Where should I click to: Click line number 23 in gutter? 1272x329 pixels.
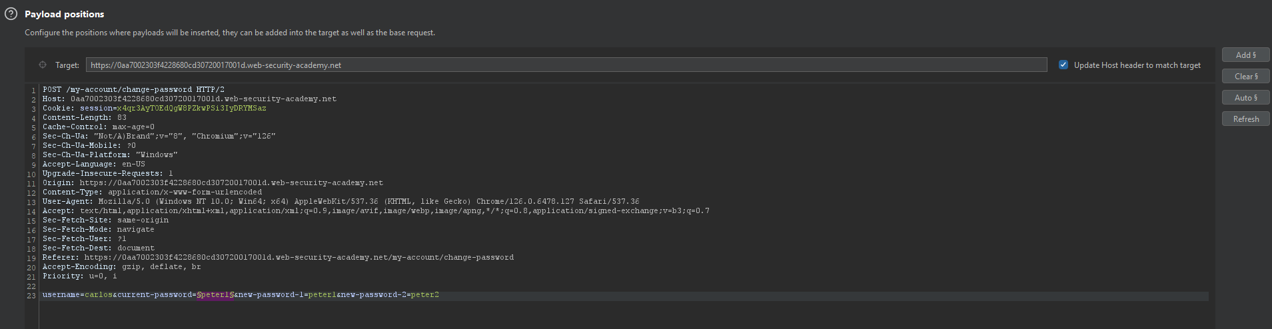click(x=31, y=296)
